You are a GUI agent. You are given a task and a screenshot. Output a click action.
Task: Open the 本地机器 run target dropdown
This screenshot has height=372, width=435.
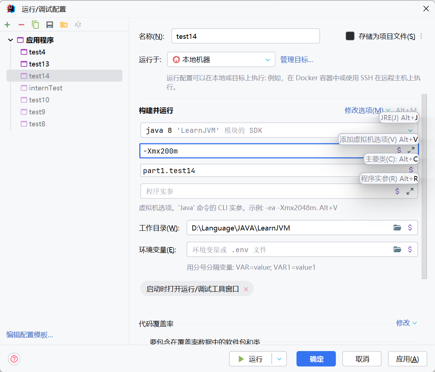[x=268, y=59]
